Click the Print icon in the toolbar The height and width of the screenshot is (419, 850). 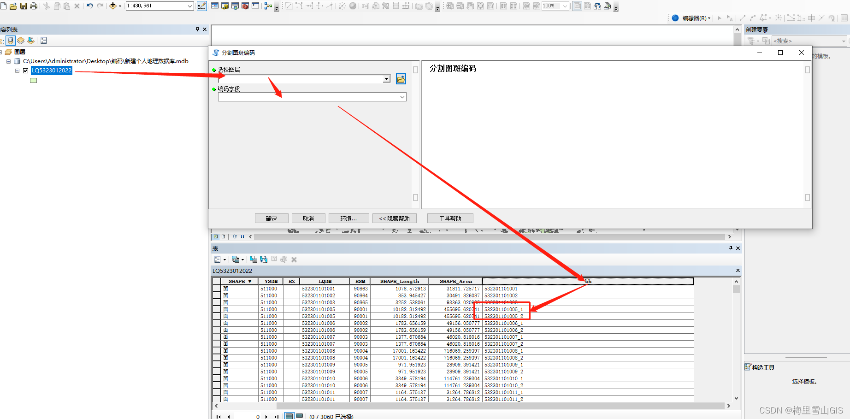pyautogui.click(x=33, y=6)
